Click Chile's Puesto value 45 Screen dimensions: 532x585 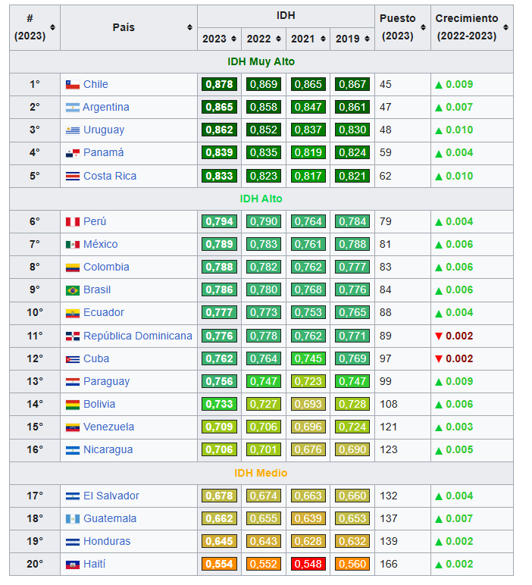pyautogui.click(x=386, y=85)
